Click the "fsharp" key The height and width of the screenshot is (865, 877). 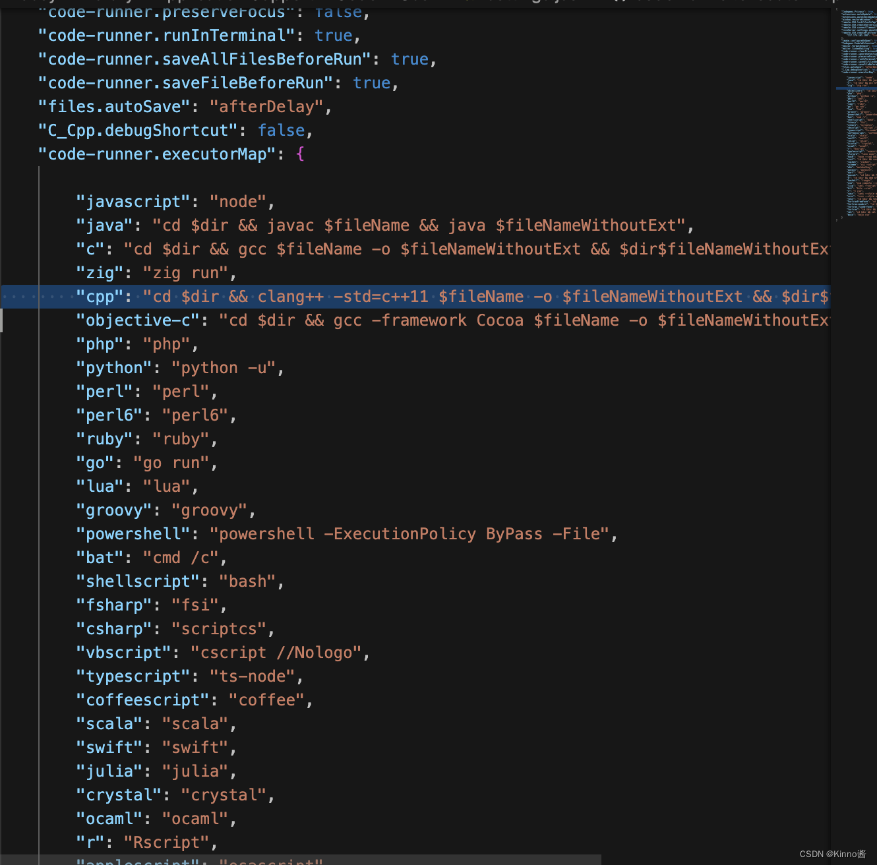click(x=114, y=605)
